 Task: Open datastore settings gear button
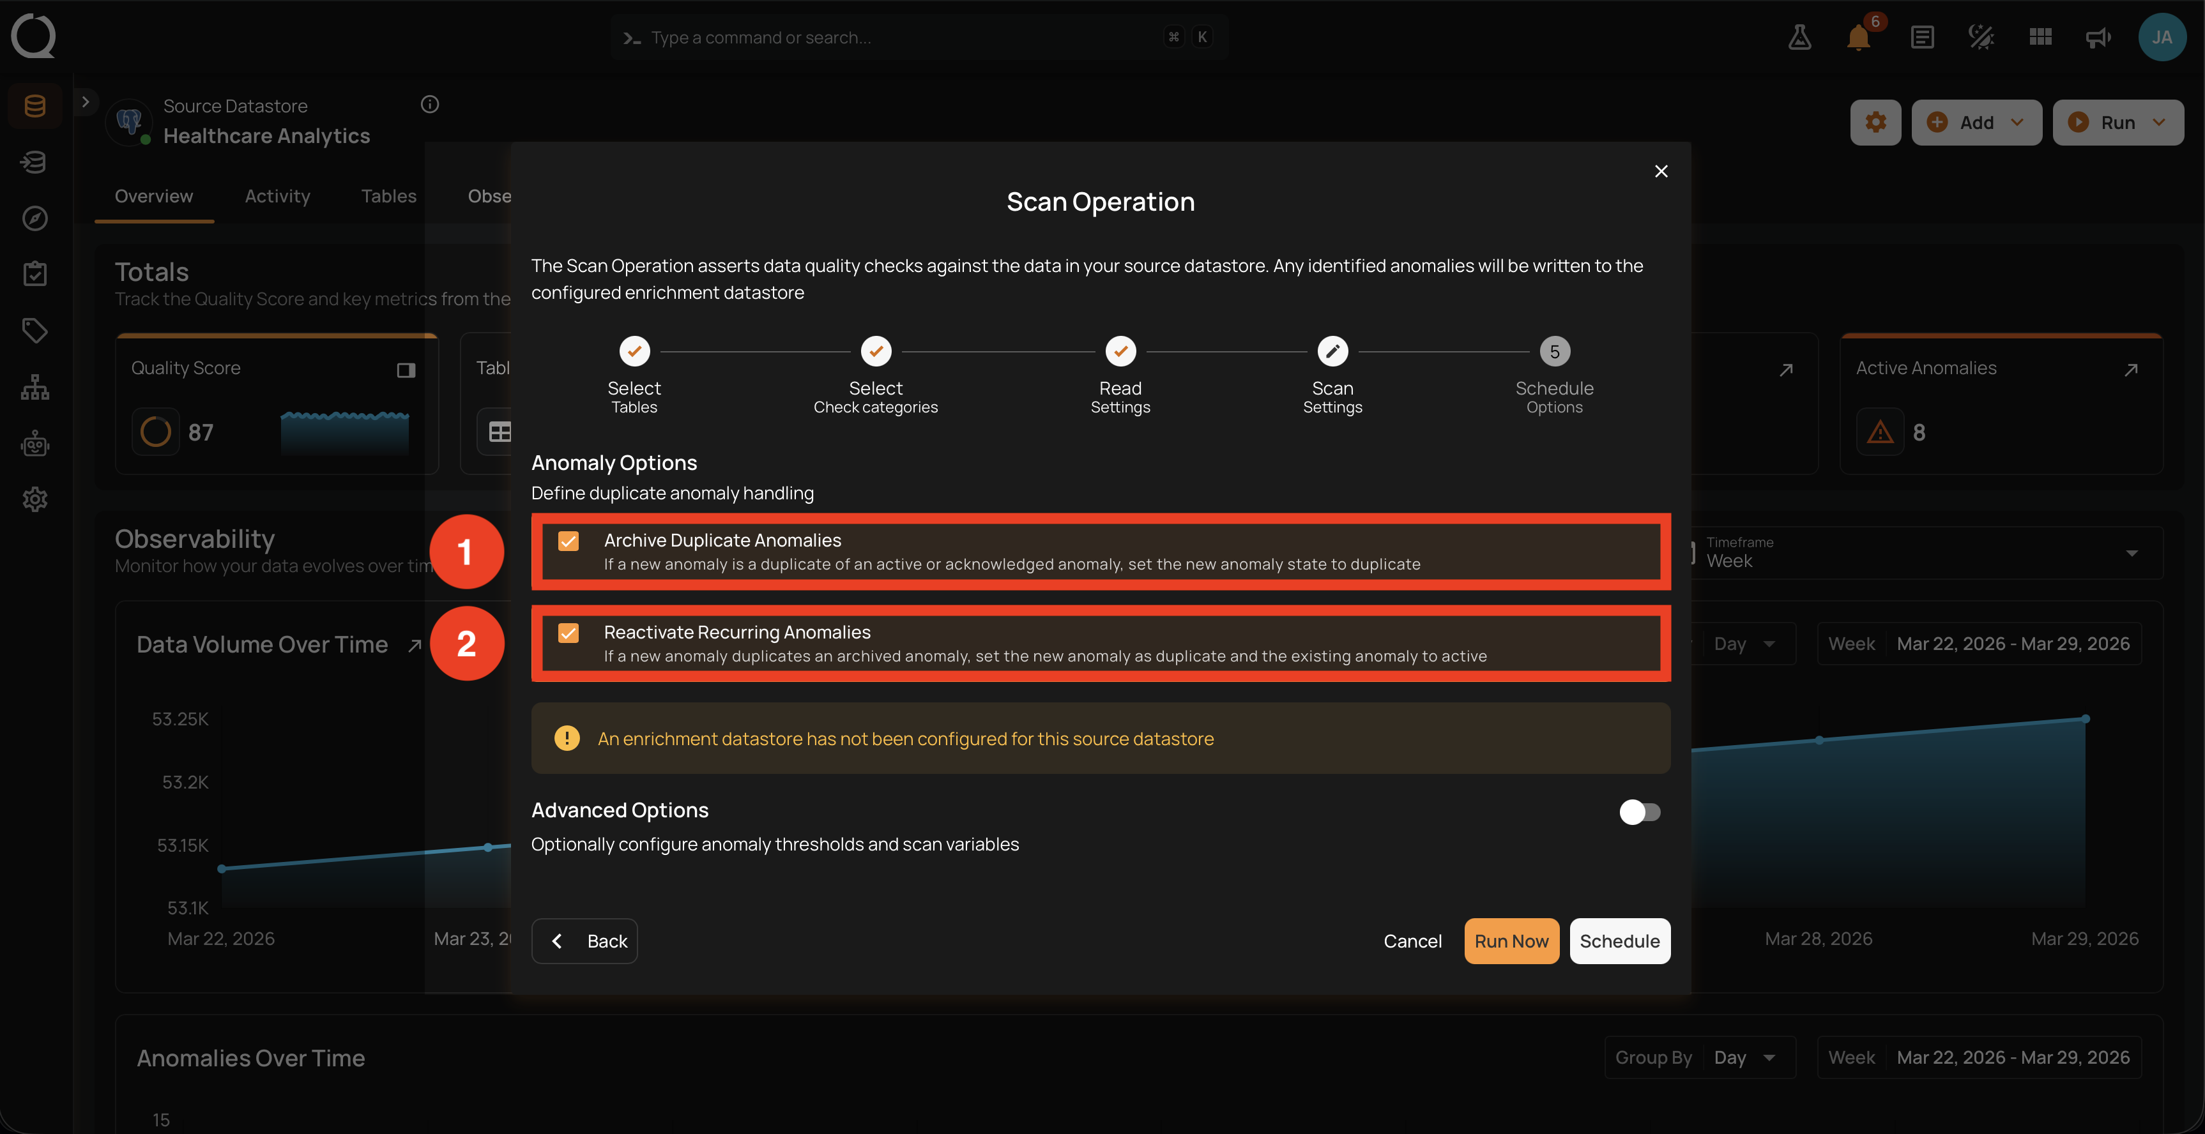1875,123
